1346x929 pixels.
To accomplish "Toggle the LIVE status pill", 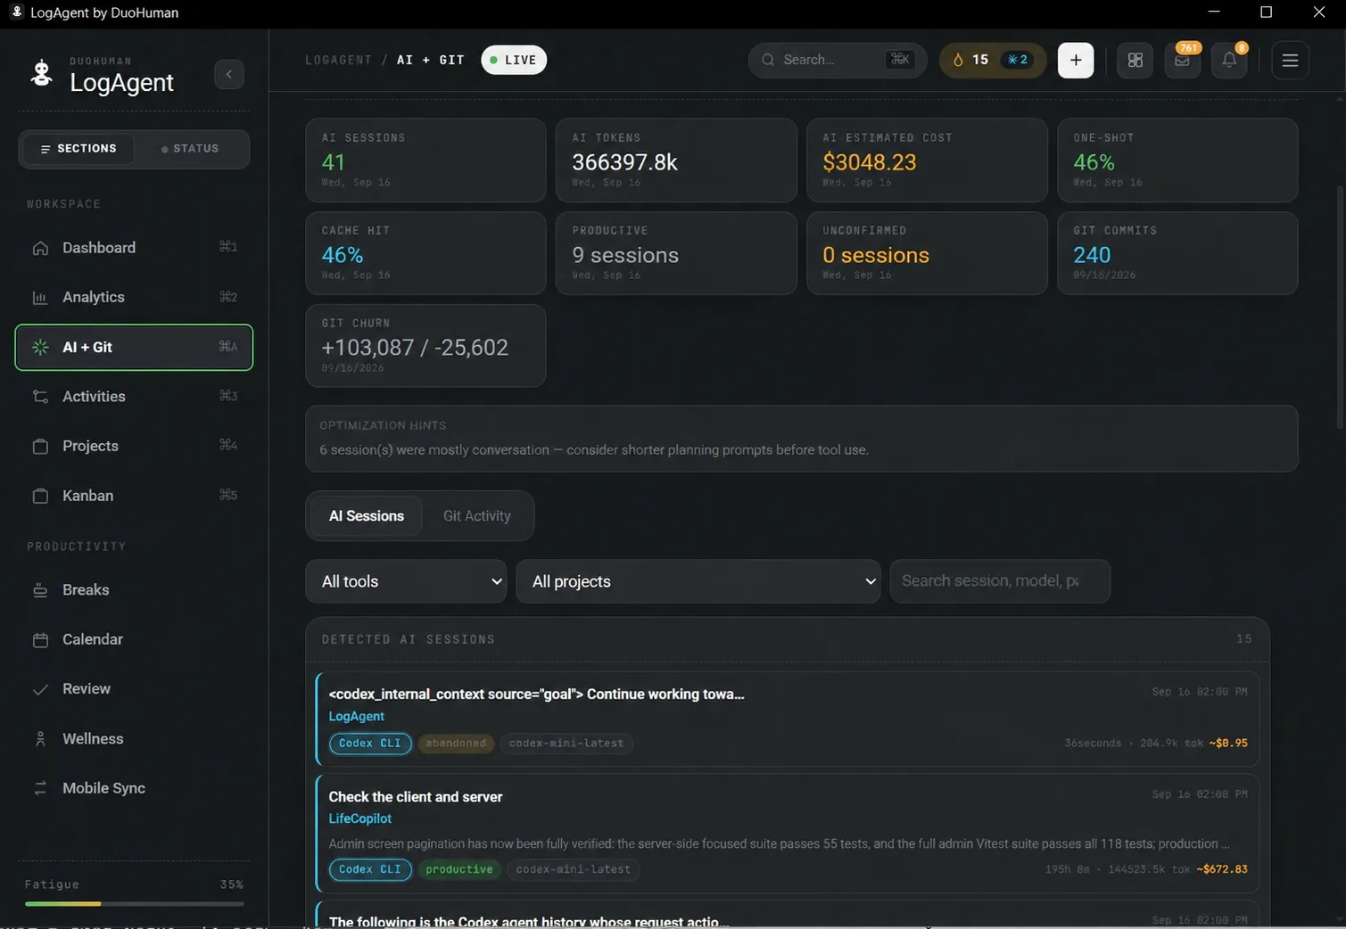I will click(x=514, y=60).
